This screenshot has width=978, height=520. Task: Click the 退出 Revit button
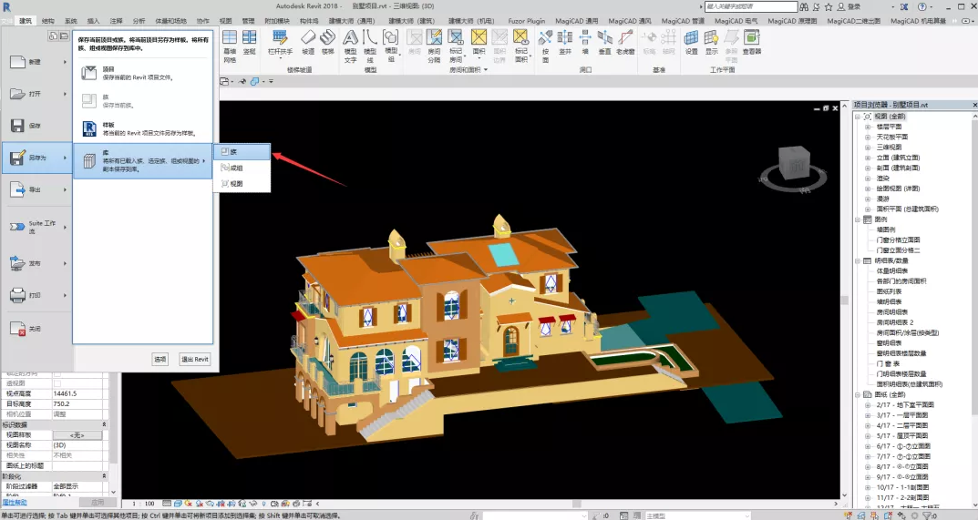(195, 359)
